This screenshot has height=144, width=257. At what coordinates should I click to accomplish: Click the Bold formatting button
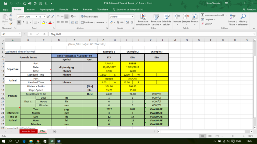coord(19,22)
